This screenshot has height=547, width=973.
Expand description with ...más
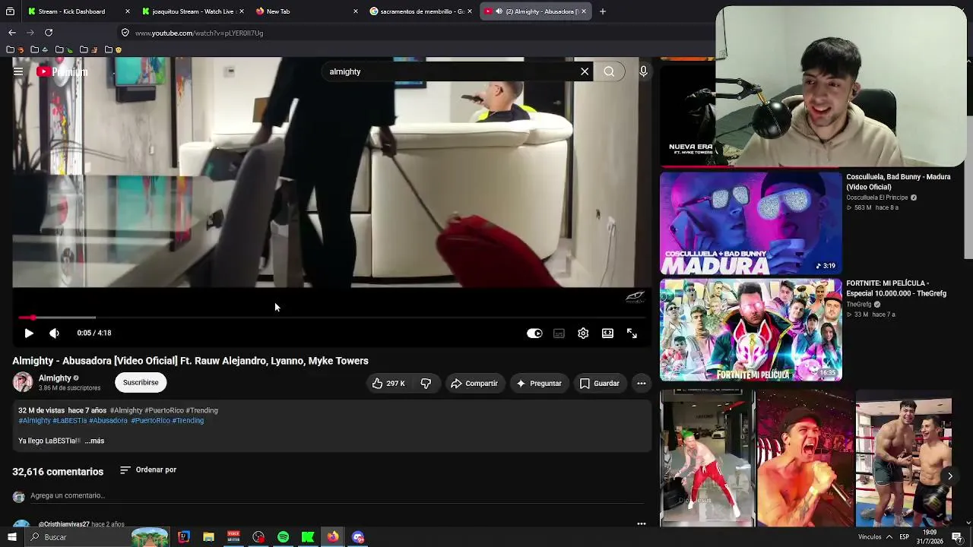[x=94, y=441]
